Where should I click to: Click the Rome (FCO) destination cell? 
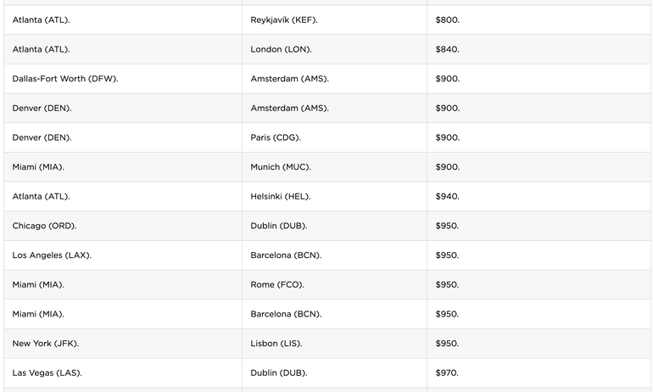click(x=277, y=285)
